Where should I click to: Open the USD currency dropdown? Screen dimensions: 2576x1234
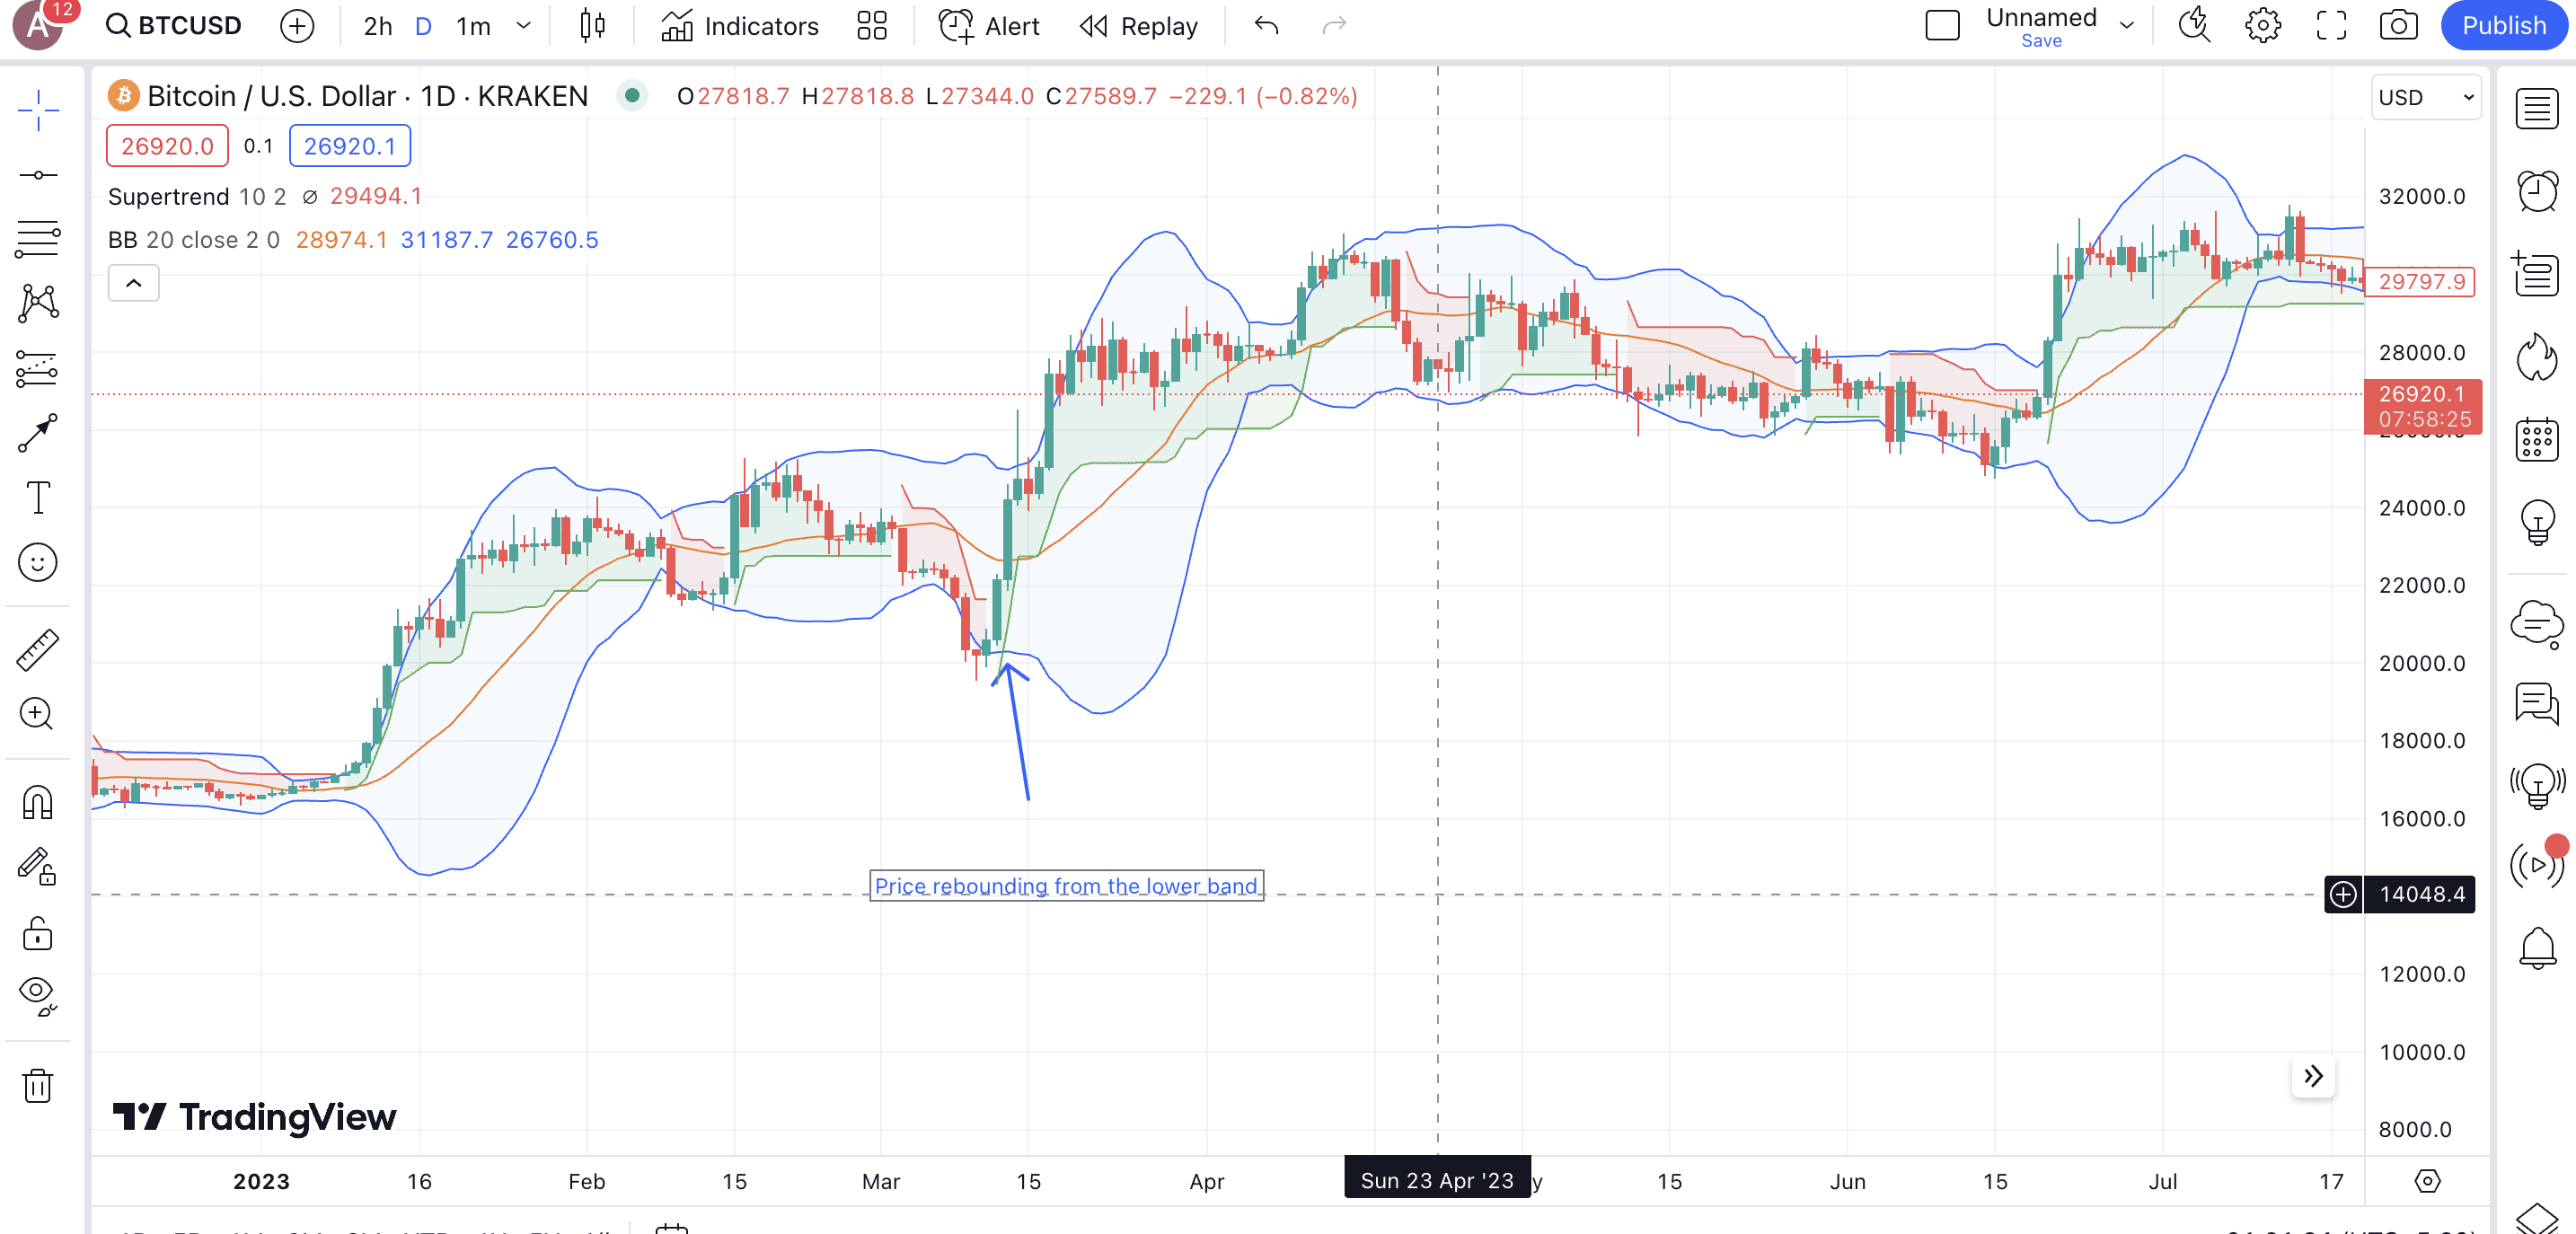pos(2426,97)
